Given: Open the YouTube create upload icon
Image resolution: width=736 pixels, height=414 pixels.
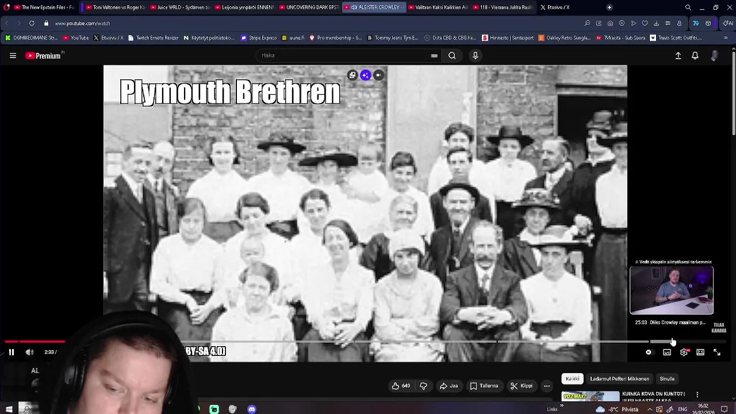Looking at the screenshot, I should tap(678, 55).
